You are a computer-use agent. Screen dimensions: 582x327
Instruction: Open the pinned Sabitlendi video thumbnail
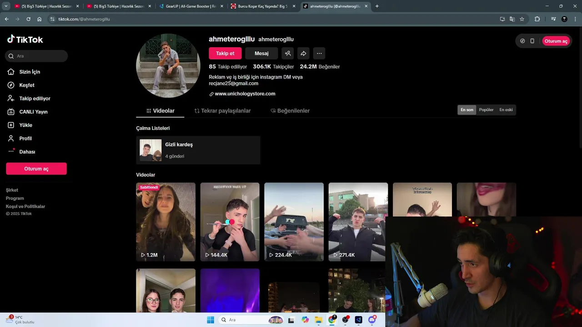(x=166, y=222)
